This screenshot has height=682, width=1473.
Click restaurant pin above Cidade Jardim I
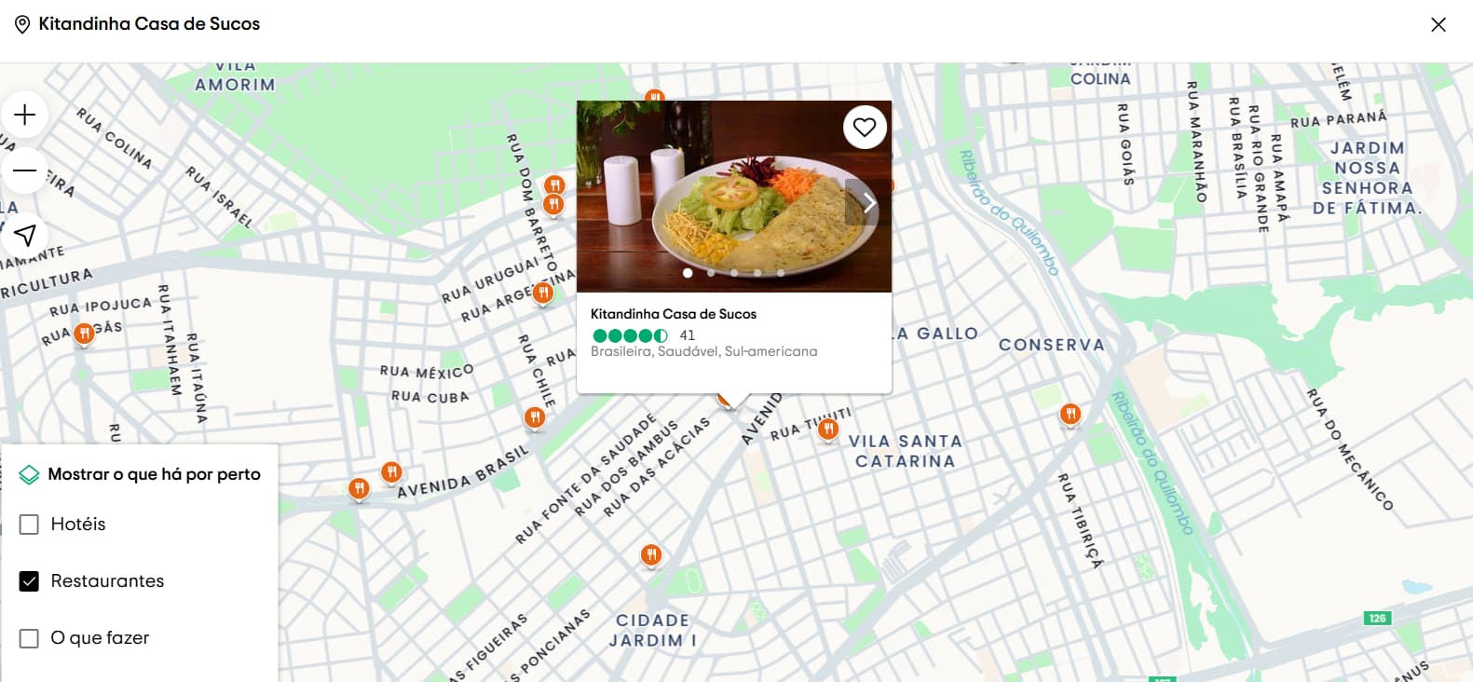pos(651,555)
